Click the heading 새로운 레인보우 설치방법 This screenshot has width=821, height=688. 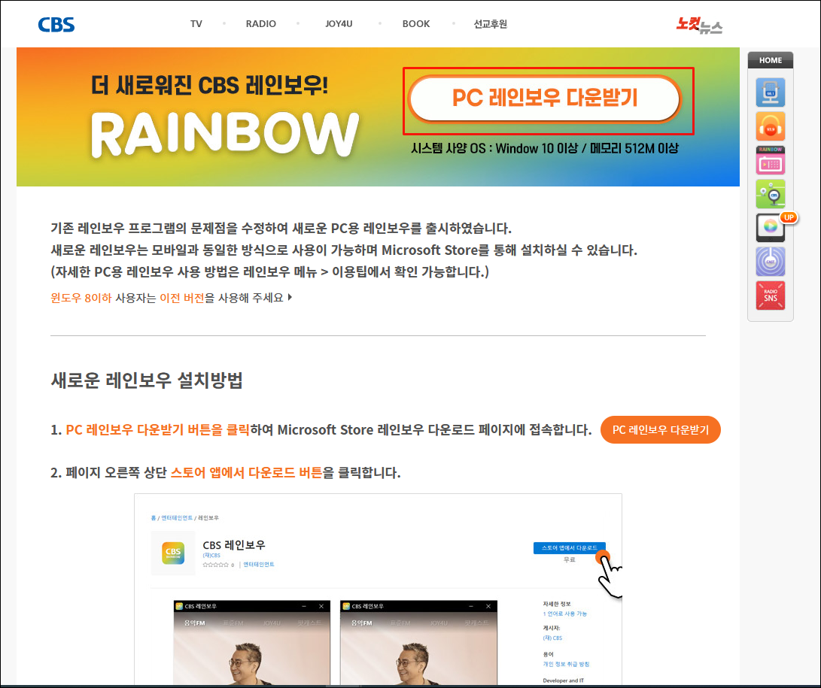[x=147, y=380]
